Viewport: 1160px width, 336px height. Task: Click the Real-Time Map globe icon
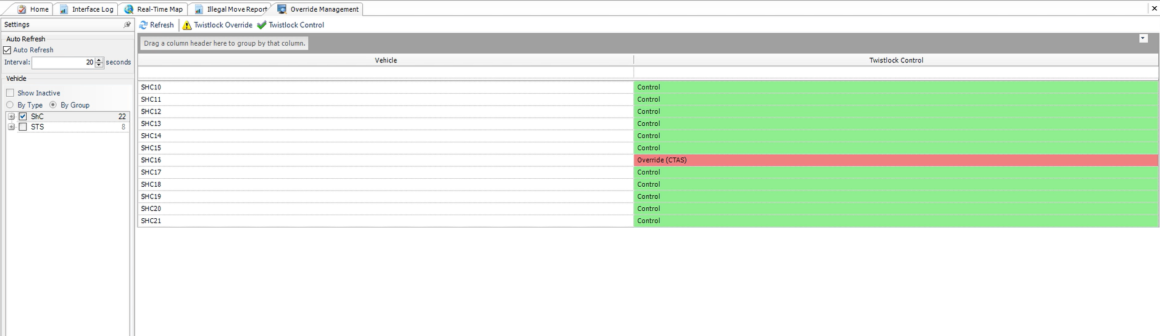click(128, 9)
